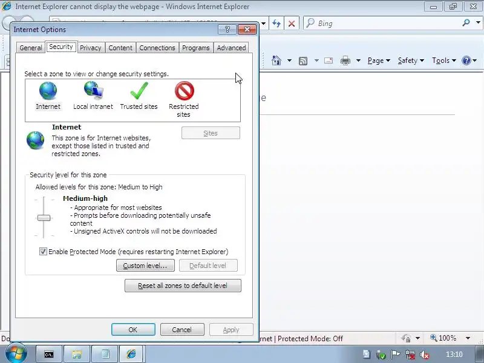
Task: Click the security level slider handle
Action: 44,218
